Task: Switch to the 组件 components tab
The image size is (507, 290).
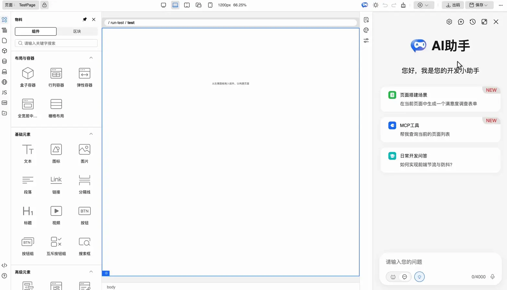Action: click(36, 31)
